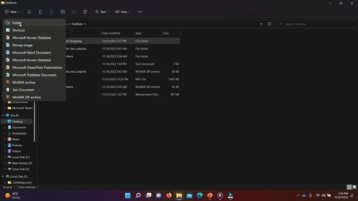
Task: Open the Windows Start menu
Action: point(128,195)
